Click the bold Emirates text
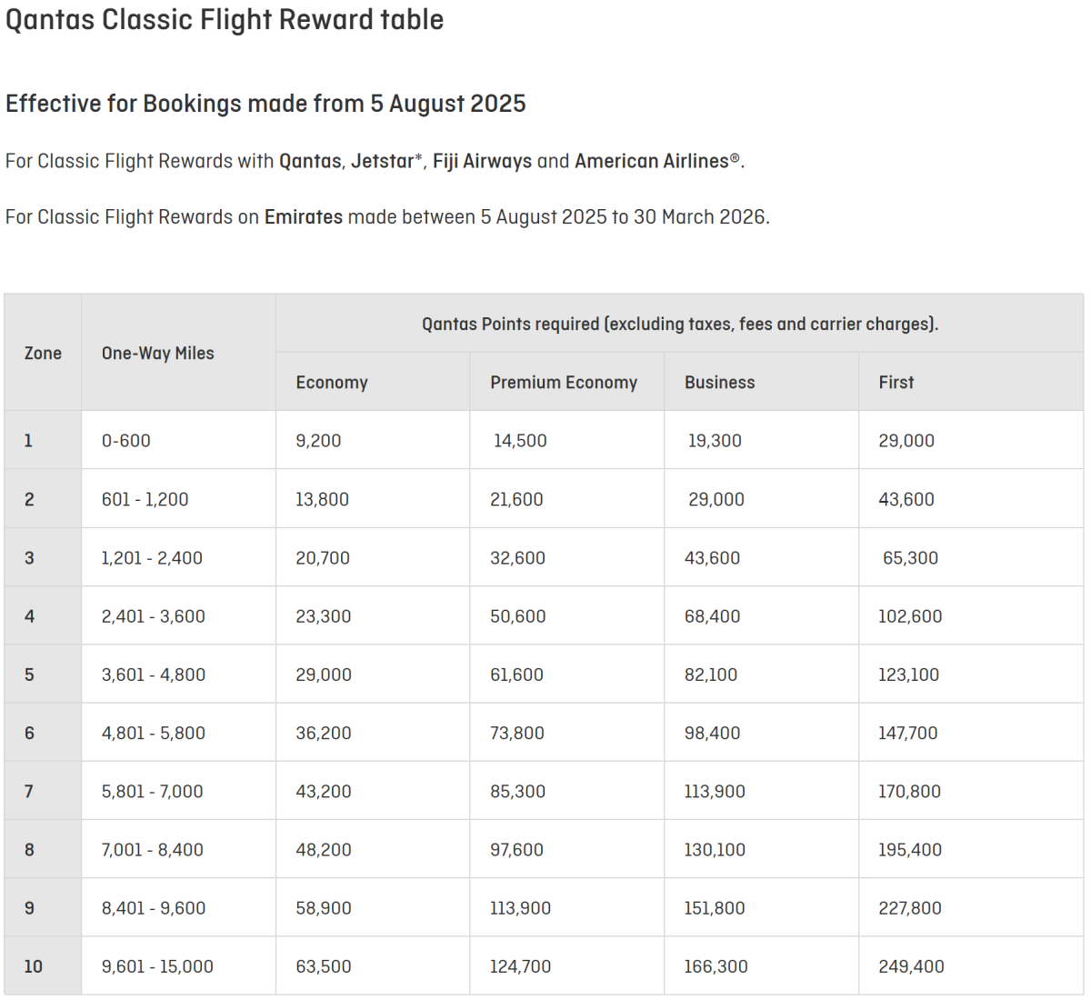1091x1000 pixels. click(304, 217)
